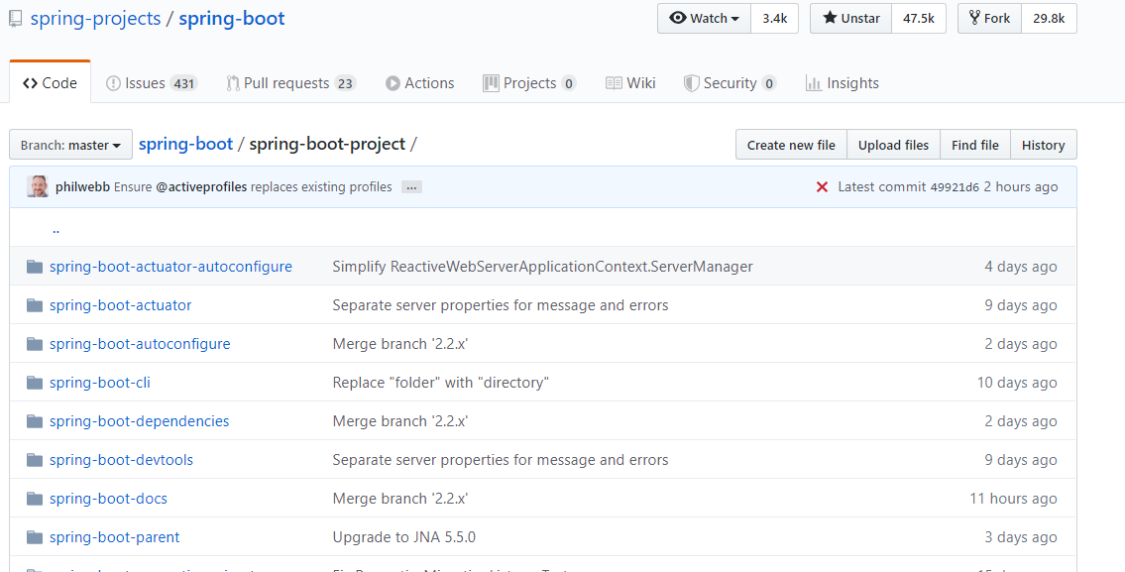1125x572 pixels.
Task: Open the Branch: master selector
Action: (69, 144)
